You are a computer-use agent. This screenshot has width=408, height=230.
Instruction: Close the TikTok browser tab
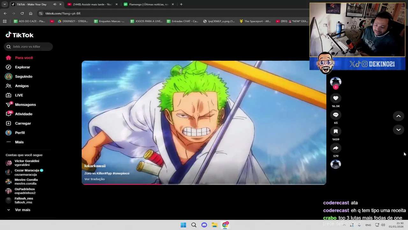(60, 4)
